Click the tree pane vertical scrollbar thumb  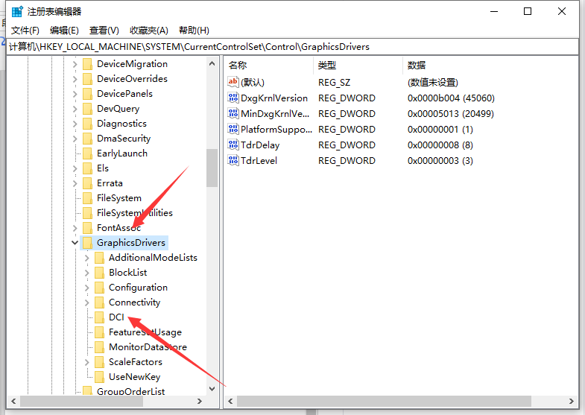[212, 168]
